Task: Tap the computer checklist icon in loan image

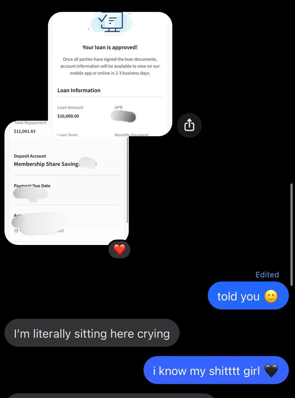Action: pyautogui.click(x=111, y=22)
